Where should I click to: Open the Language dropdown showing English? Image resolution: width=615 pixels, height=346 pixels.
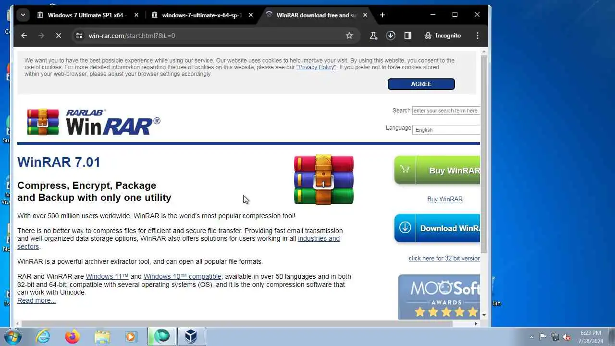[447, 130]
